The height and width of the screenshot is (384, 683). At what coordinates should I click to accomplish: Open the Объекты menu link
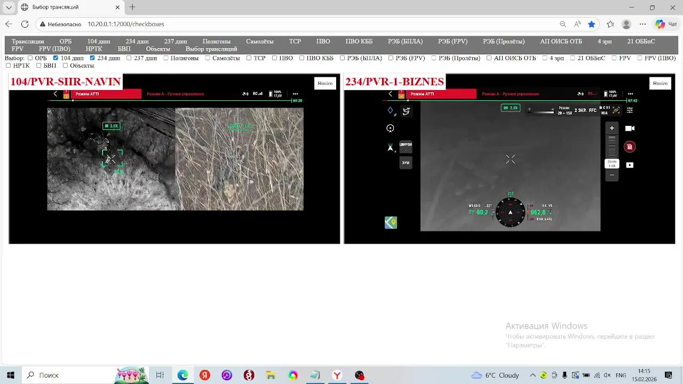click(x=158, y=49)
